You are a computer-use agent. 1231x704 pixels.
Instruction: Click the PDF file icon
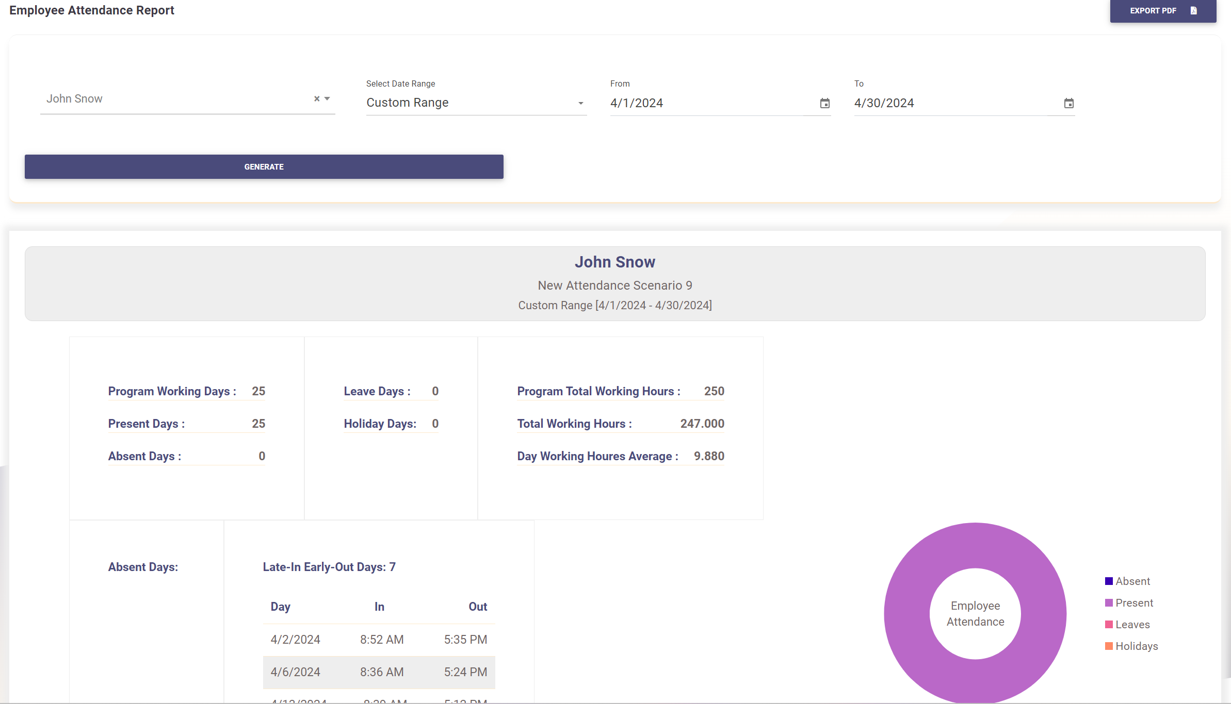(x=1193, y=11)
